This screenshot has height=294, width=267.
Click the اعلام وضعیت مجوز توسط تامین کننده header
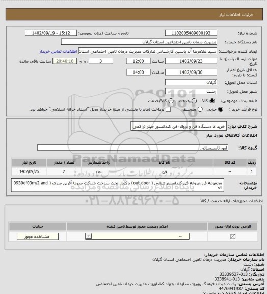click(137, 226)
